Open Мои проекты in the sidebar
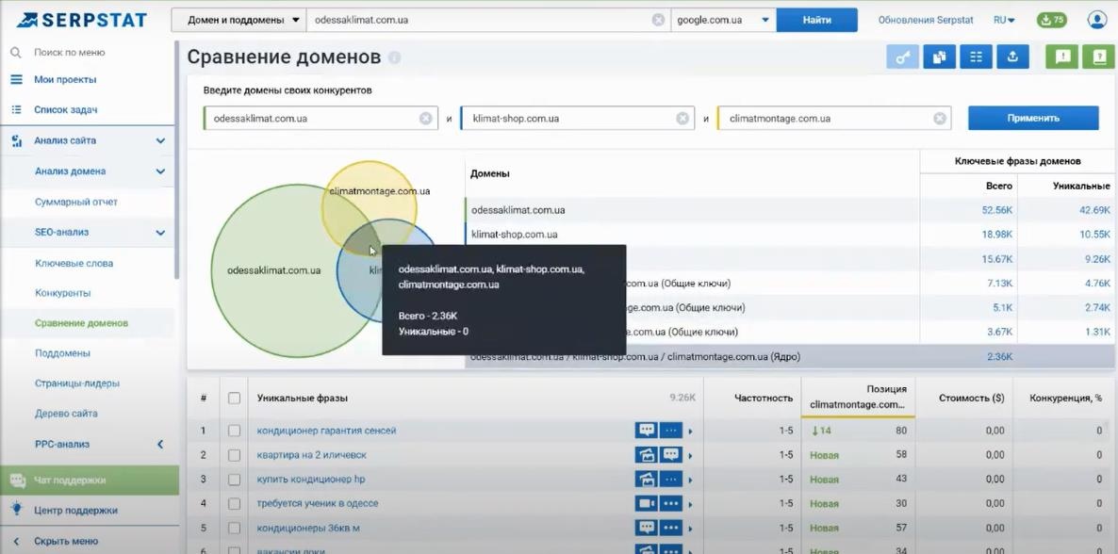1118x554 pixels. [x=65, y=80]
